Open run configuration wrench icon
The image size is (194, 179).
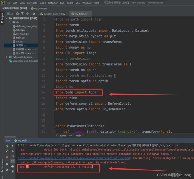tap(7, 151)
